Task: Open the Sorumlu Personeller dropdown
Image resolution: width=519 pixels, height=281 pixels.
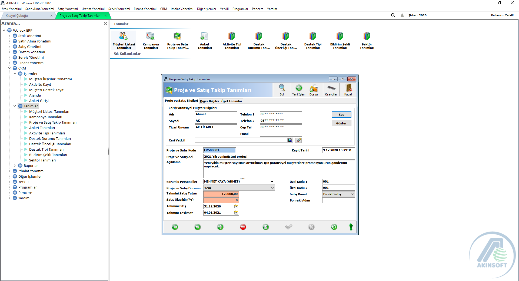Action: coord(272,181)
